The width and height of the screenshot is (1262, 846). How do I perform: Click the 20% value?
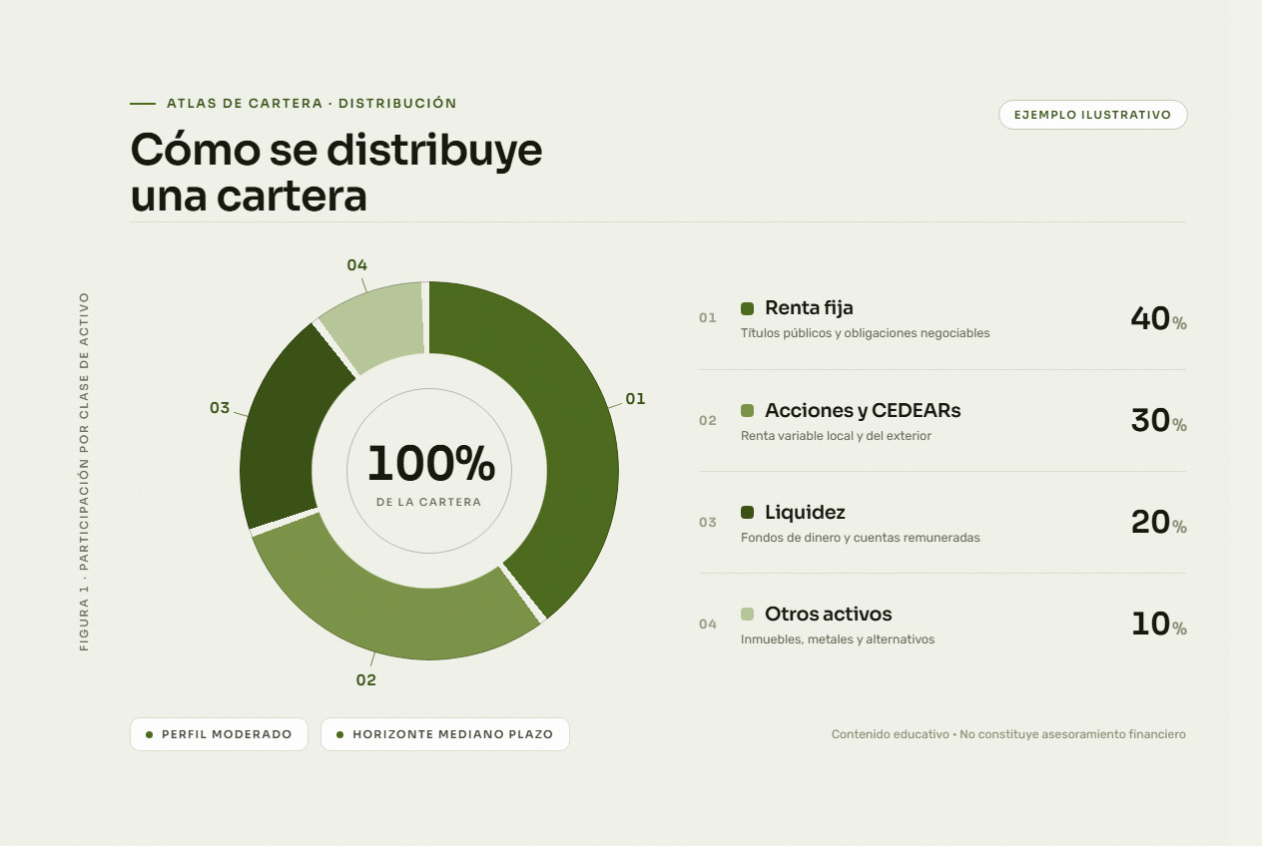click(1158, 522)
